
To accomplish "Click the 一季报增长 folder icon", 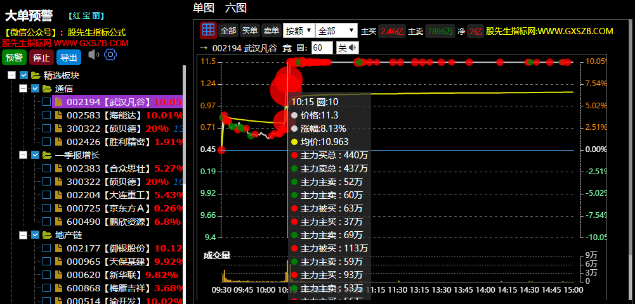I will 47,155.
